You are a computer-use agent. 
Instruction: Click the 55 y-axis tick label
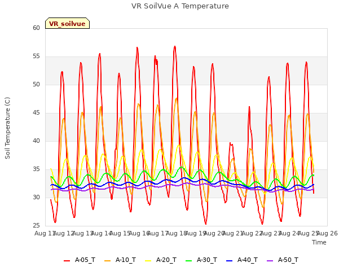pyautogui.click(x=36, y=56)
